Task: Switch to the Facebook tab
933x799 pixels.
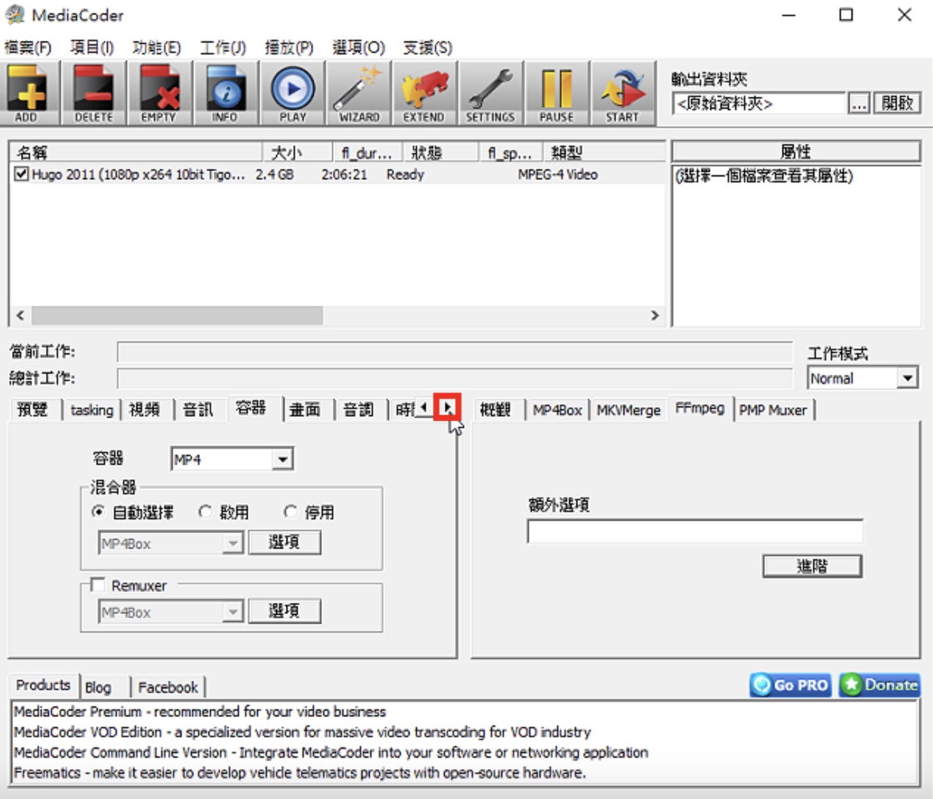Action: tap(168, 687)
